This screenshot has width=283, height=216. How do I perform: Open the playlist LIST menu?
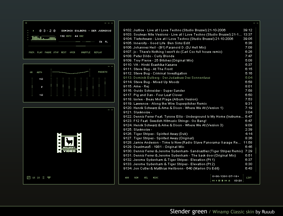pyautogui.click(x=249, y=178)
